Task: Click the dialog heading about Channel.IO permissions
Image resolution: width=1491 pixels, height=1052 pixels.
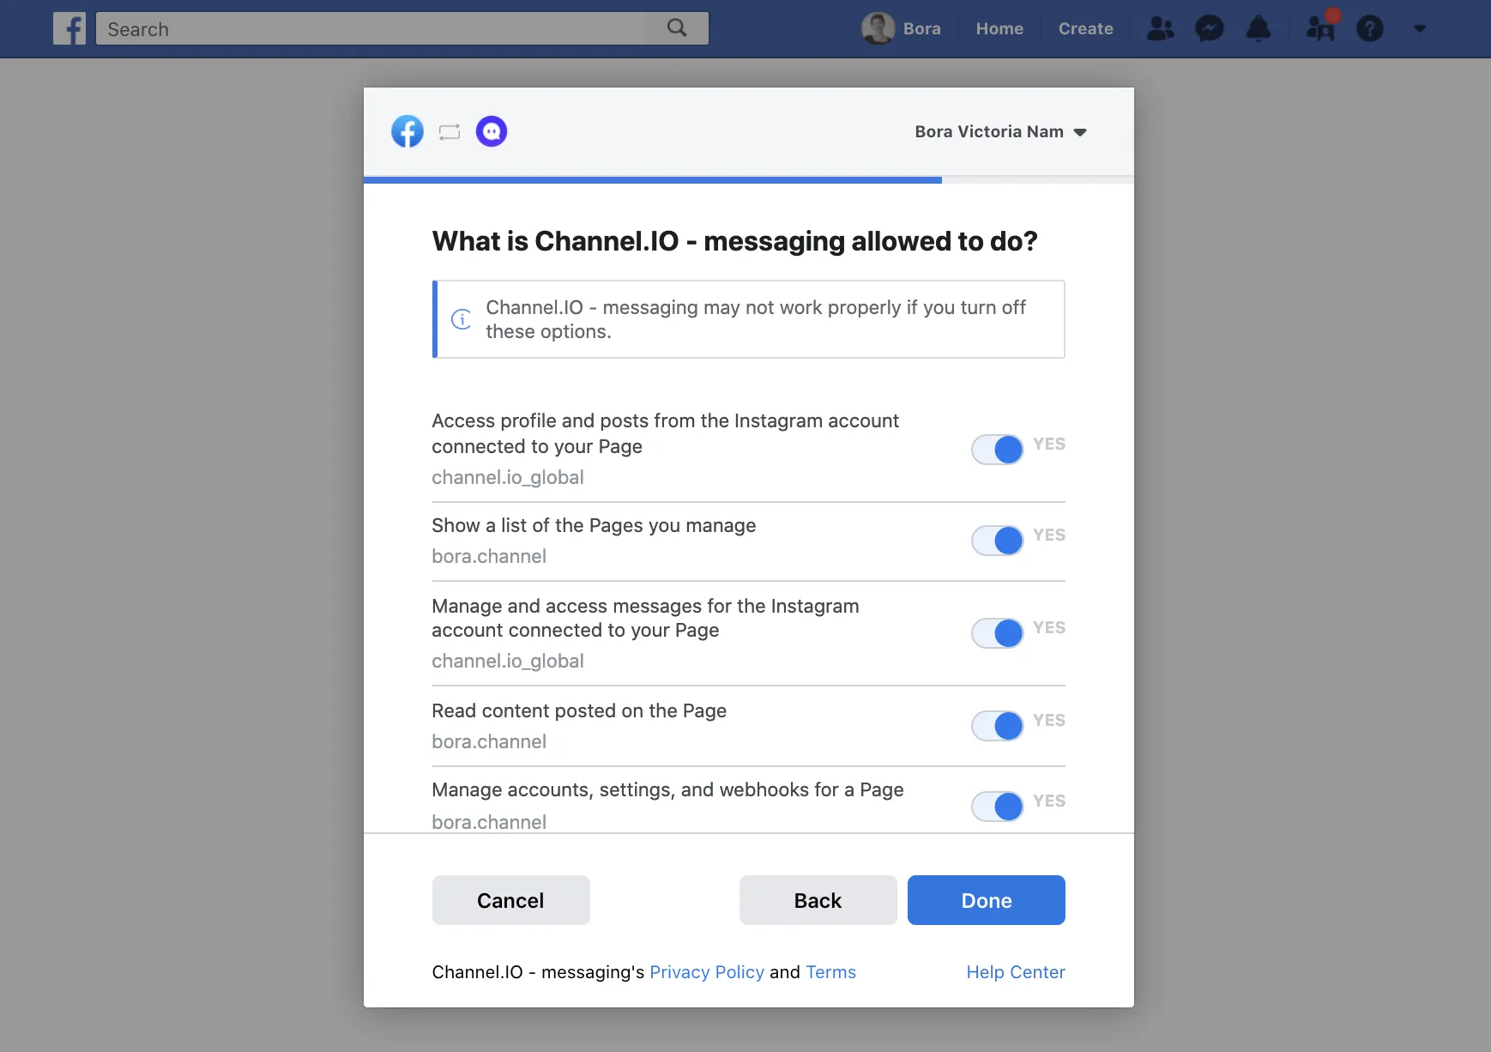Action: (734, 241)
